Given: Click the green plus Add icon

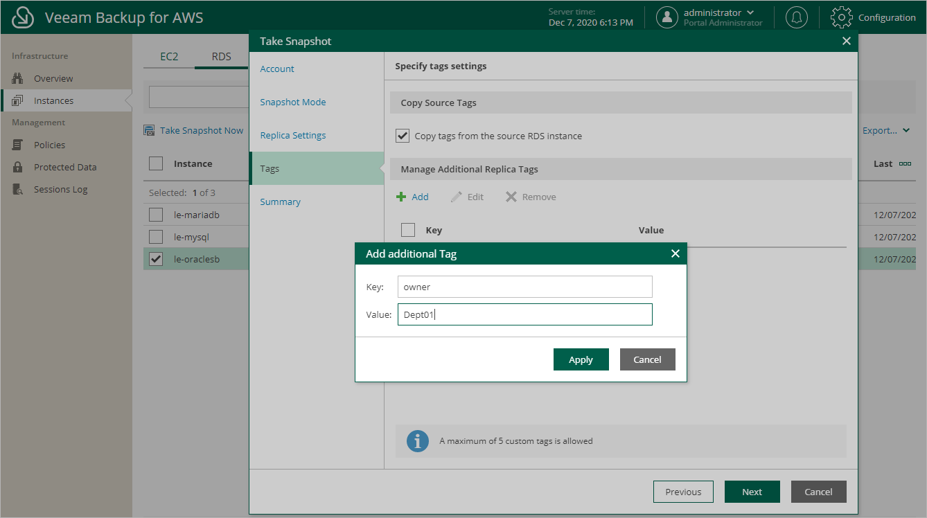Looking at the screenshot, I should click(401, 197).
